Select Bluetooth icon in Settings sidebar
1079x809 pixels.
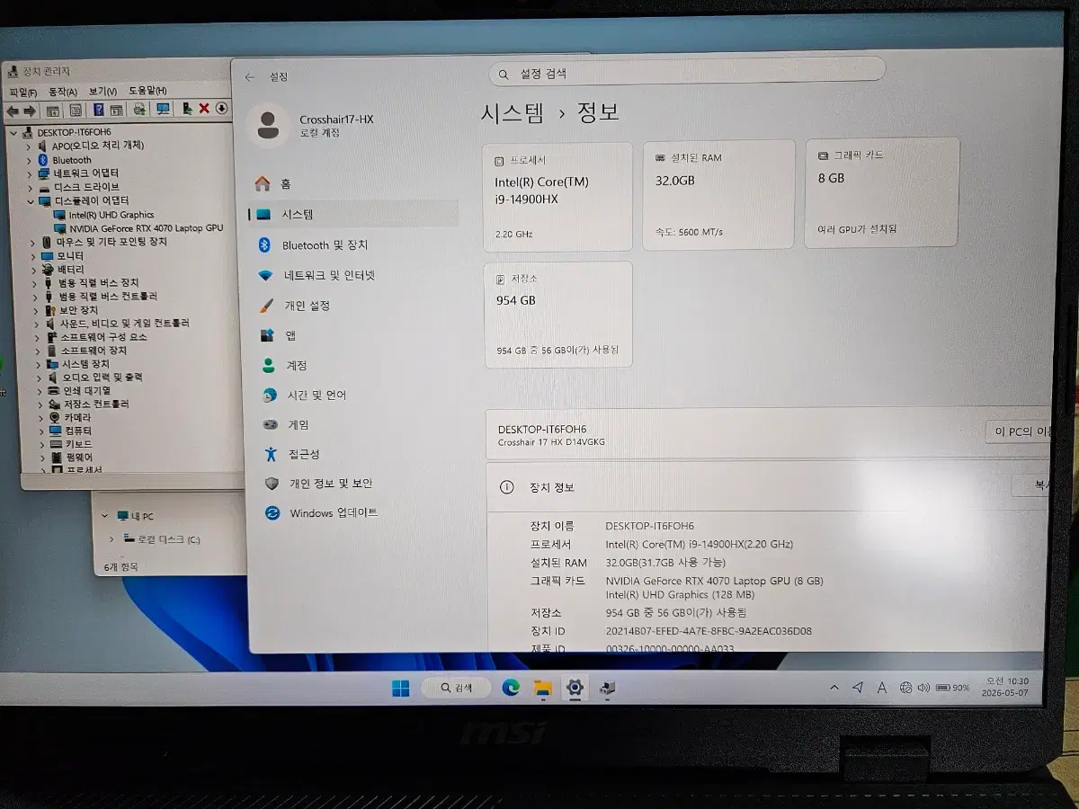coord(264,245)
